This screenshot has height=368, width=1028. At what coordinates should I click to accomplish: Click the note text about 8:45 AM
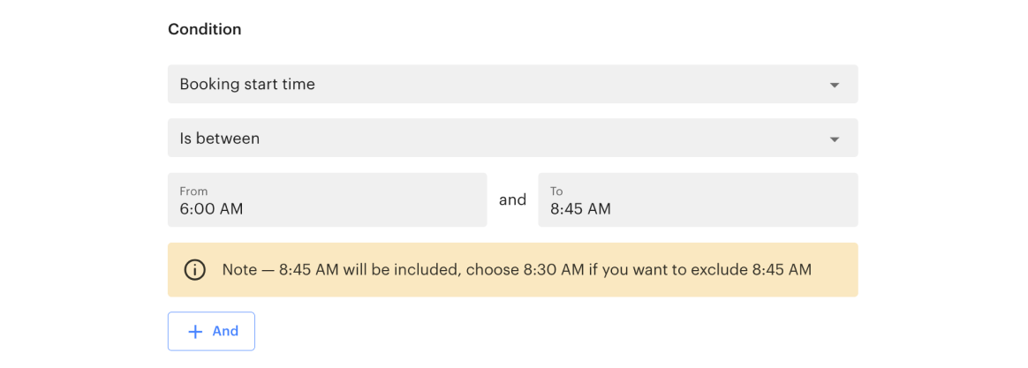point(517,270)
